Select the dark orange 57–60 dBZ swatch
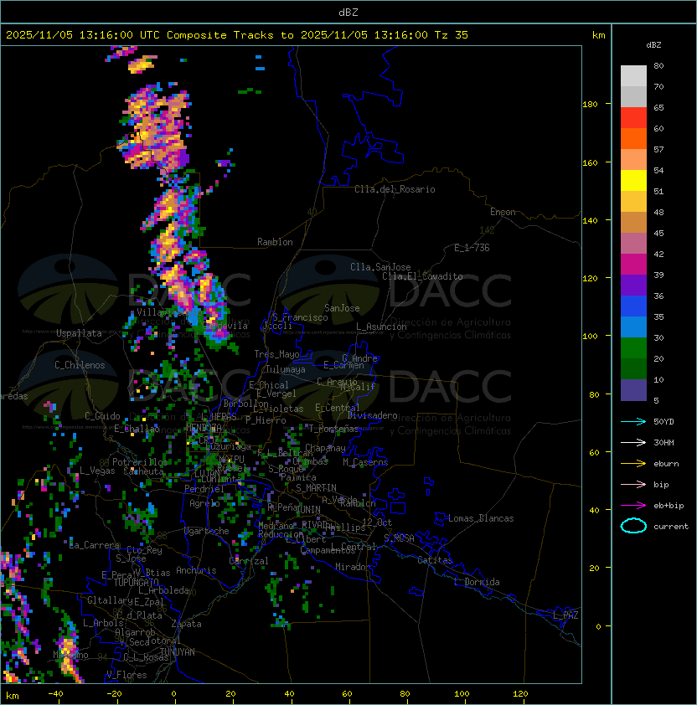 coord(633,138)
